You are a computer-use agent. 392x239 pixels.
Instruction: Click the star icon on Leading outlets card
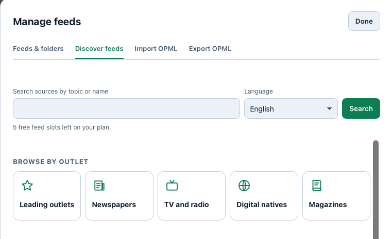(27, 186)
